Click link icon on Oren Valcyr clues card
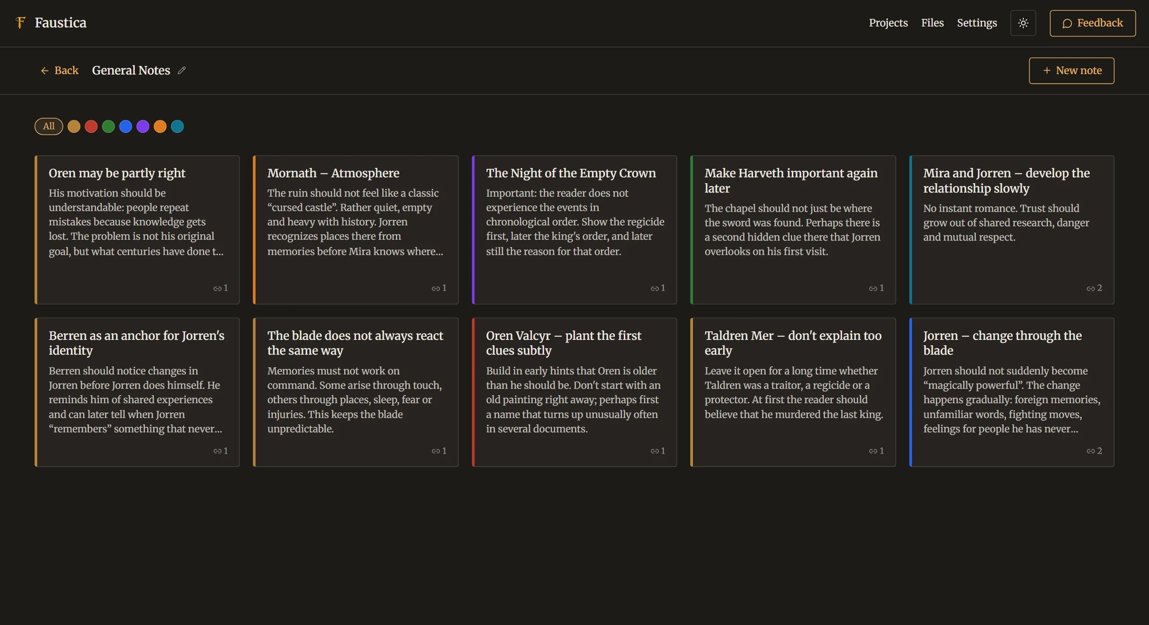This screenshot has height=625, width=1149. point(654,451)
